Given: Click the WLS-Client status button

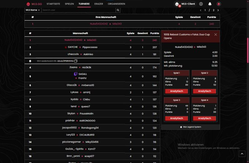Looking at the screenshot, I should [x=185, y=4].
